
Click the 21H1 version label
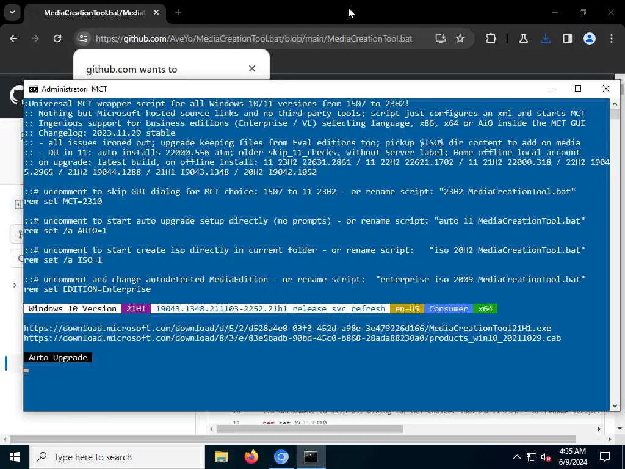click(136, 308)
